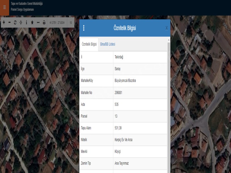
Task: Print the map with printer icon
Action: tap(44, 23)
